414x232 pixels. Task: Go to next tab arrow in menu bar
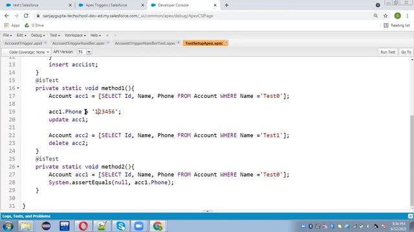click(115, 35)
